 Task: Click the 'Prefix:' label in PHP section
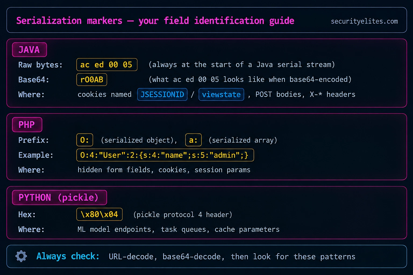(34, 140)
